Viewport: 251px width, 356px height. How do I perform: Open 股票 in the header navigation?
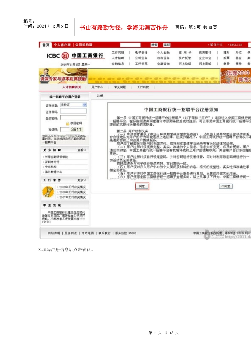point(226,58)
